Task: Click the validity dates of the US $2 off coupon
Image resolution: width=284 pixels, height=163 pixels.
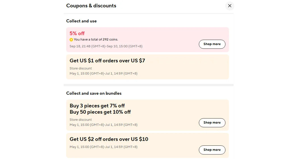Action: pyautogui.click(x=103, y=147)
